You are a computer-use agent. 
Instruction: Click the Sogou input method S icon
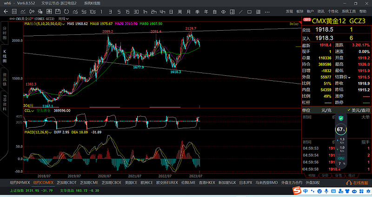[x=296, y=190]
